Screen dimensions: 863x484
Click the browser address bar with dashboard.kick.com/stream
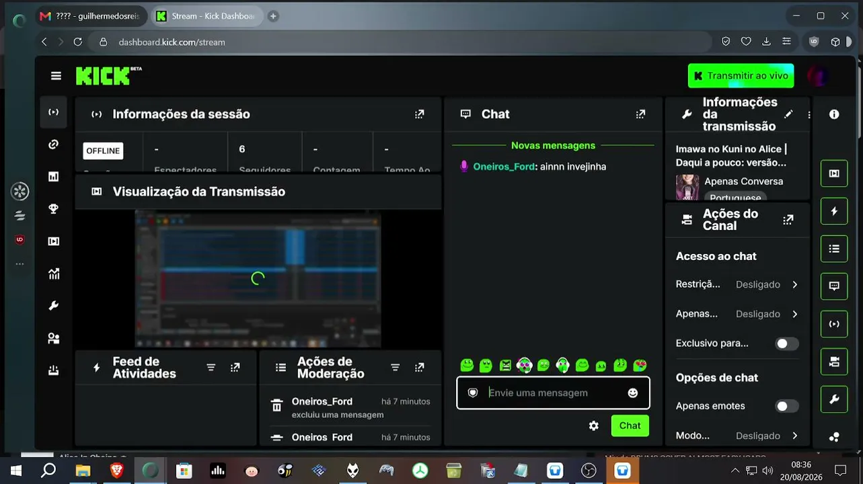399,42
